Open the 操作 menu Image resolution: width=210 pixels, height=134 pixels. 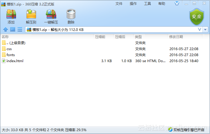[x=133, y=4]
